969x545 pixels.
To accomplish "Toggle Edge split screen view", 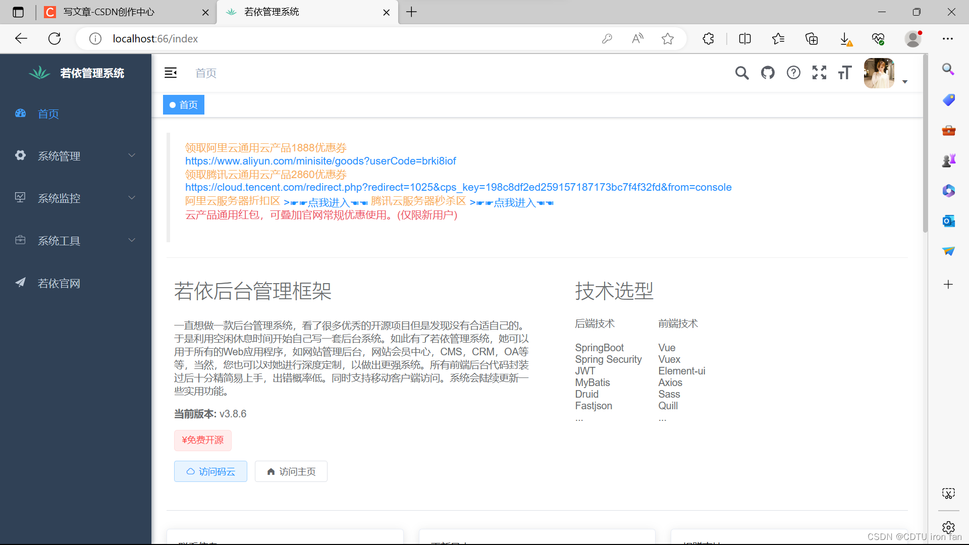I will click(x=744, y=38).
